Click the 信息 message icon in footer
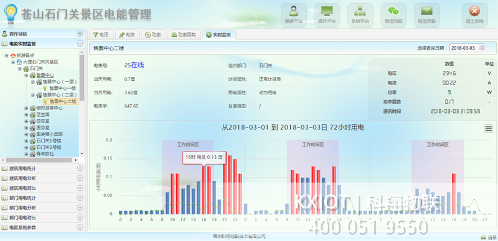 pos(484,237)
